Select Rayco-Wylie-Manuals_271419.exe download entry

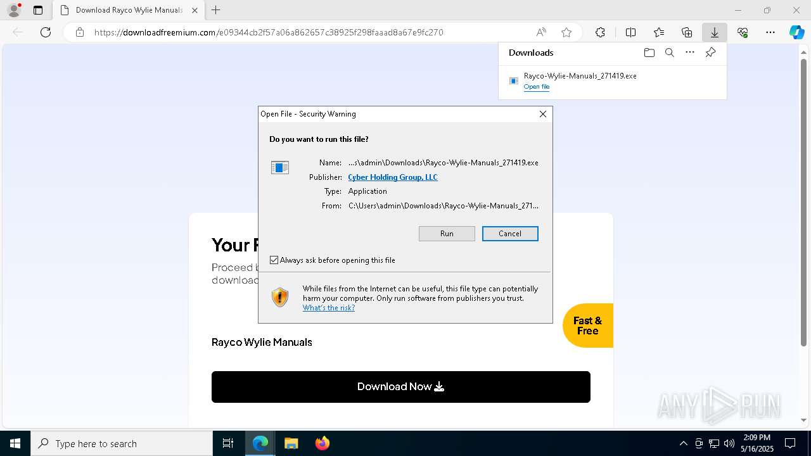click(x=612, y=80)
